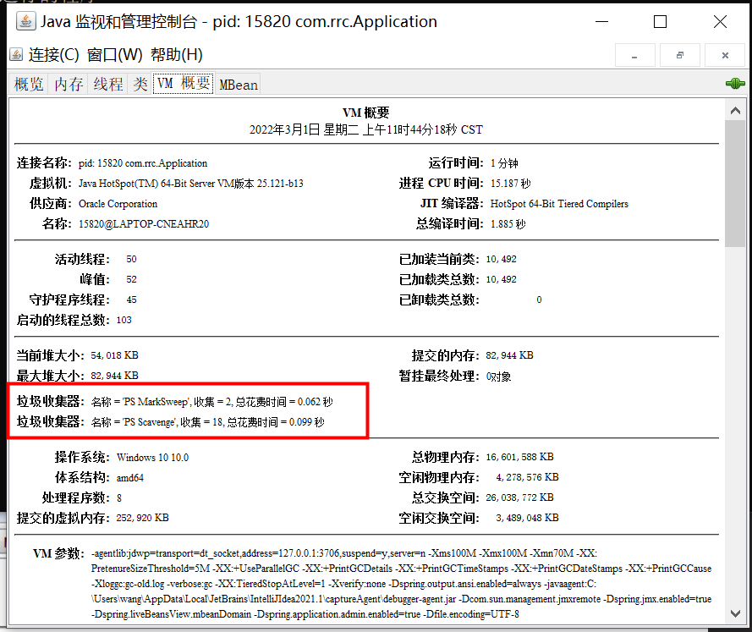The height and width of the screenshot is (632, 752).
Task: Click the processor count value '8'
Action: tap(119, 498)
